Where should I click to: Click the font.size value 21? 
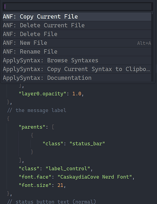pos(60,185)
